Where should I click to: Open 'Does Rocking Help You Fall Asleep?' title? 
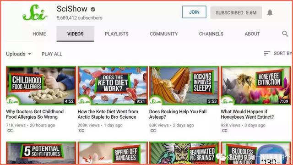(x=178, y=114)
